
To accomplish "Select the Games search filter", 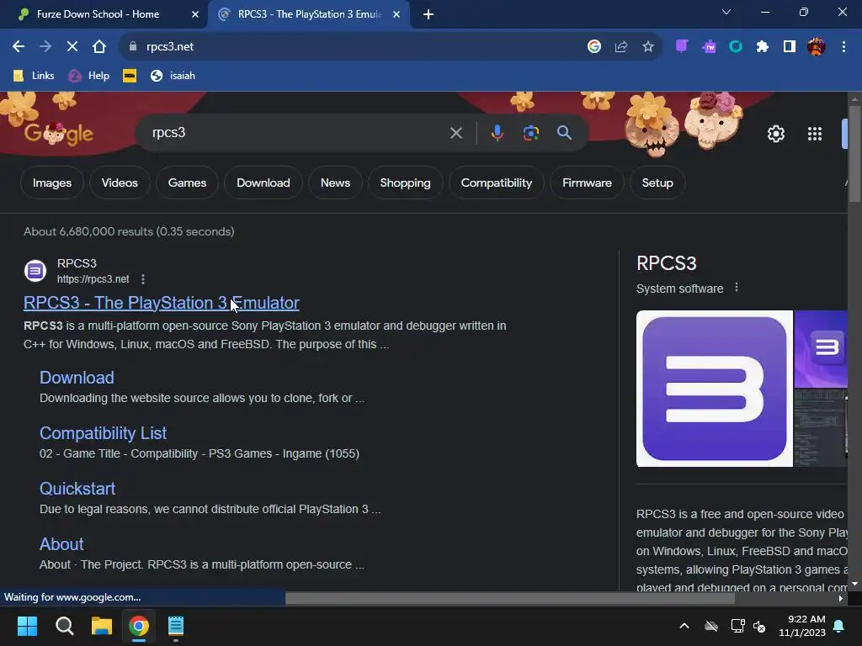I will [x=187, y=183].
